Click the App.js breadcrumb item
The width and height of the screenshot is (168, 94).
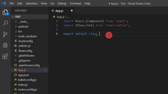coord(61,17)
